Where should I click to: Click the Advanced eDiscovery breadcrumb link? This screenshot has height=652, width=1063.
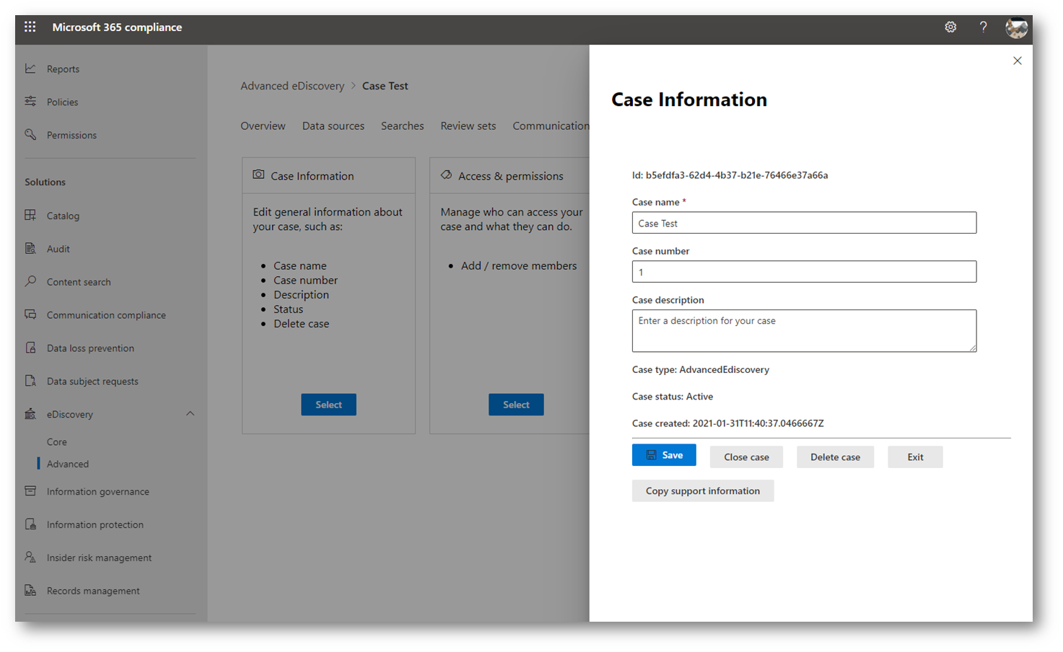coord(292,86)
